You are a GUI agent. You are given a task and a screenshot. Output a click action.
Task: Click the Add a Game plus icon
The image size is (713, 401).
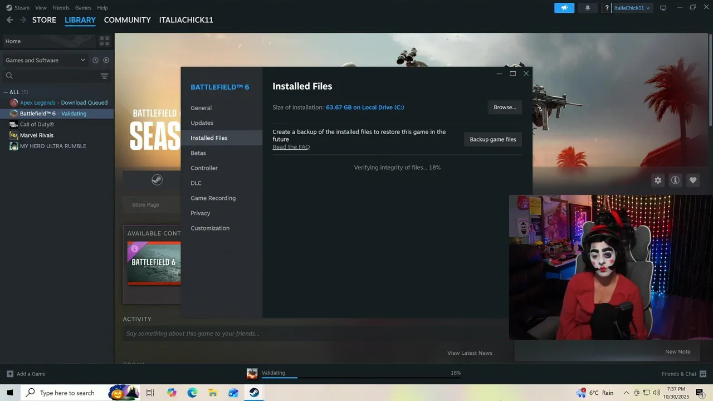point(9,374)
